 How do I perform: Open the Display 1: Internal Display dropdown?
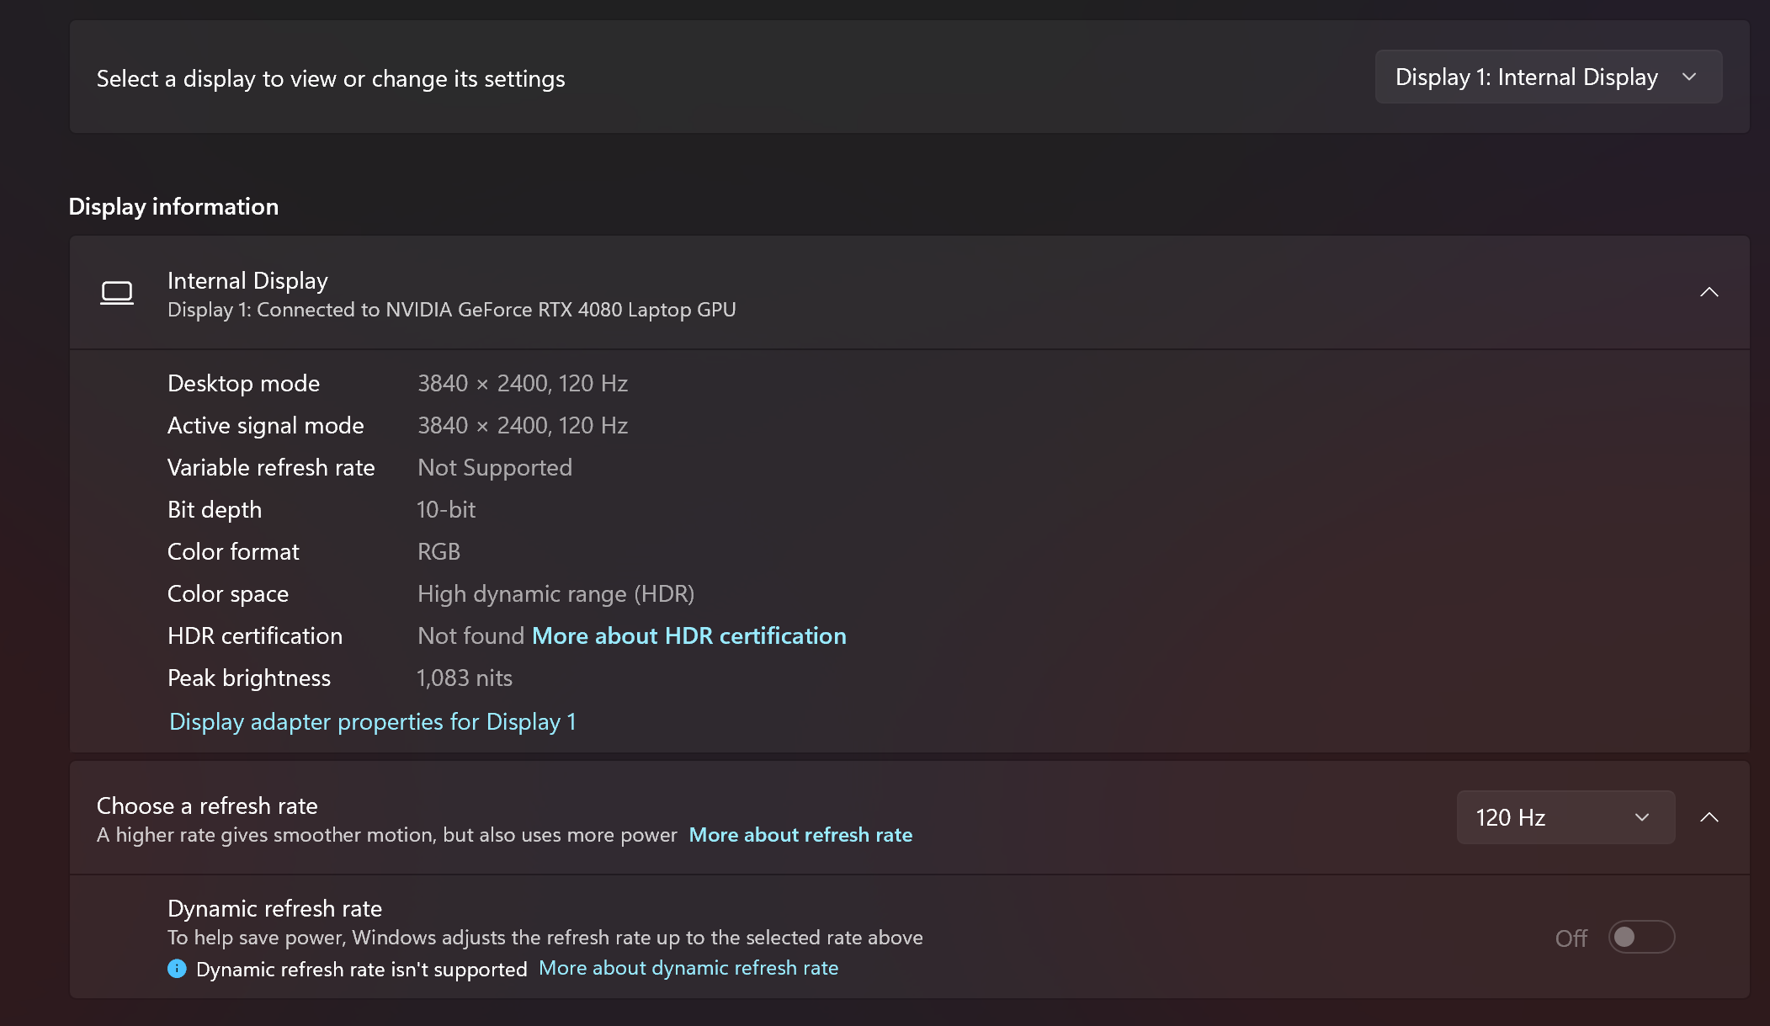1548,77
